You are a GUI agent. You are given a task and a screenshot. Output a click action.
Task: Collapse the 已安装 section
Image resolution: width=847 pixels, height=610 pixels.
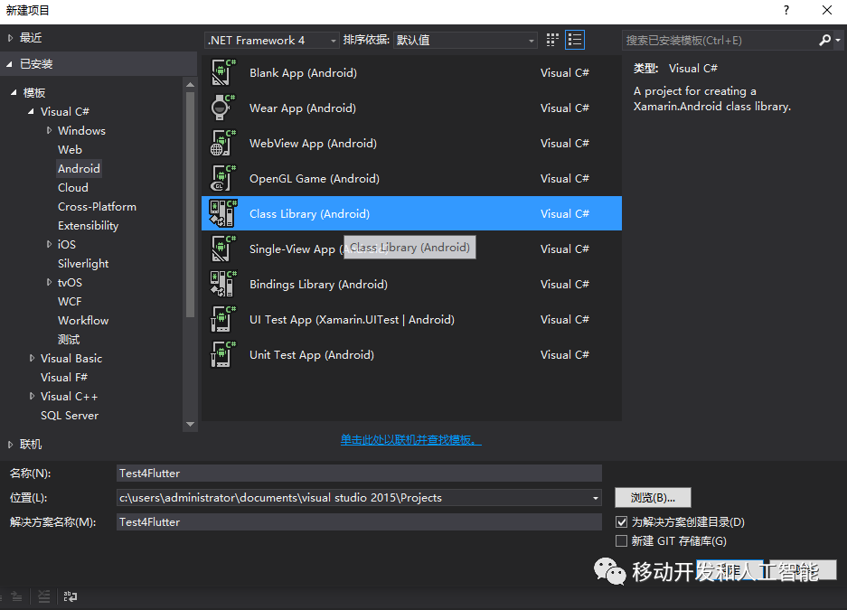10,64
